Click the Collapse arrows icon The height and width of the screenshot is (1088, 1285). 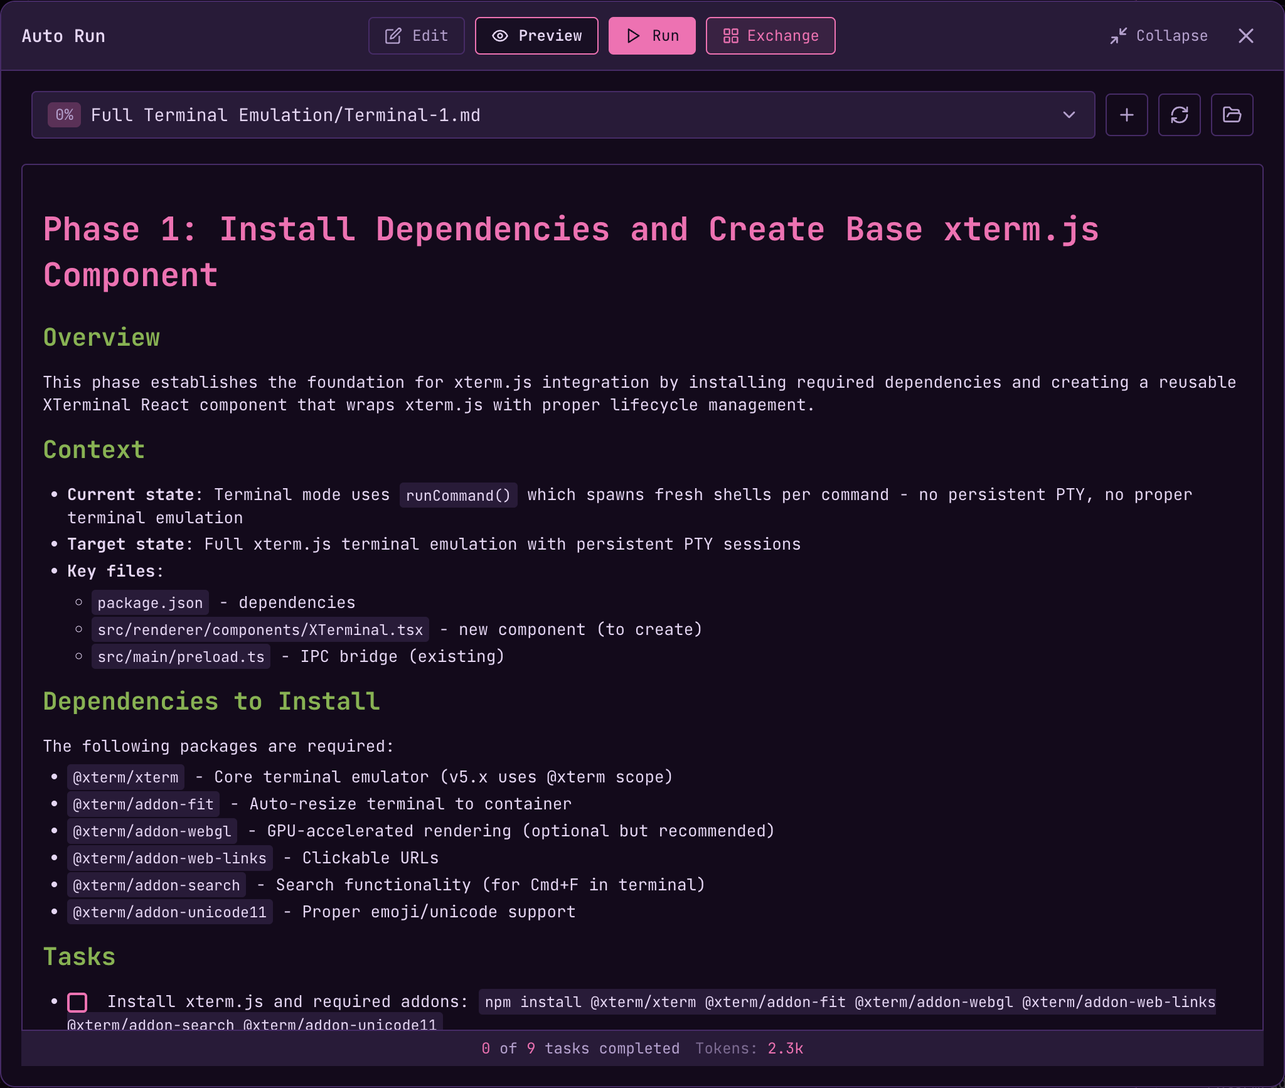[1119, 36]
